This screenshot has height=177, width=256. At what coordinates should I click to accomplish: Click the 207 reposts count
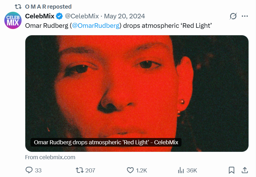tap(90, 170)
